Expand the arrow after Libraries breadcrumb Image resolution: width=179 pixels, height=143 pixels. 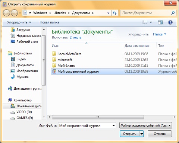tap(69, 13)
